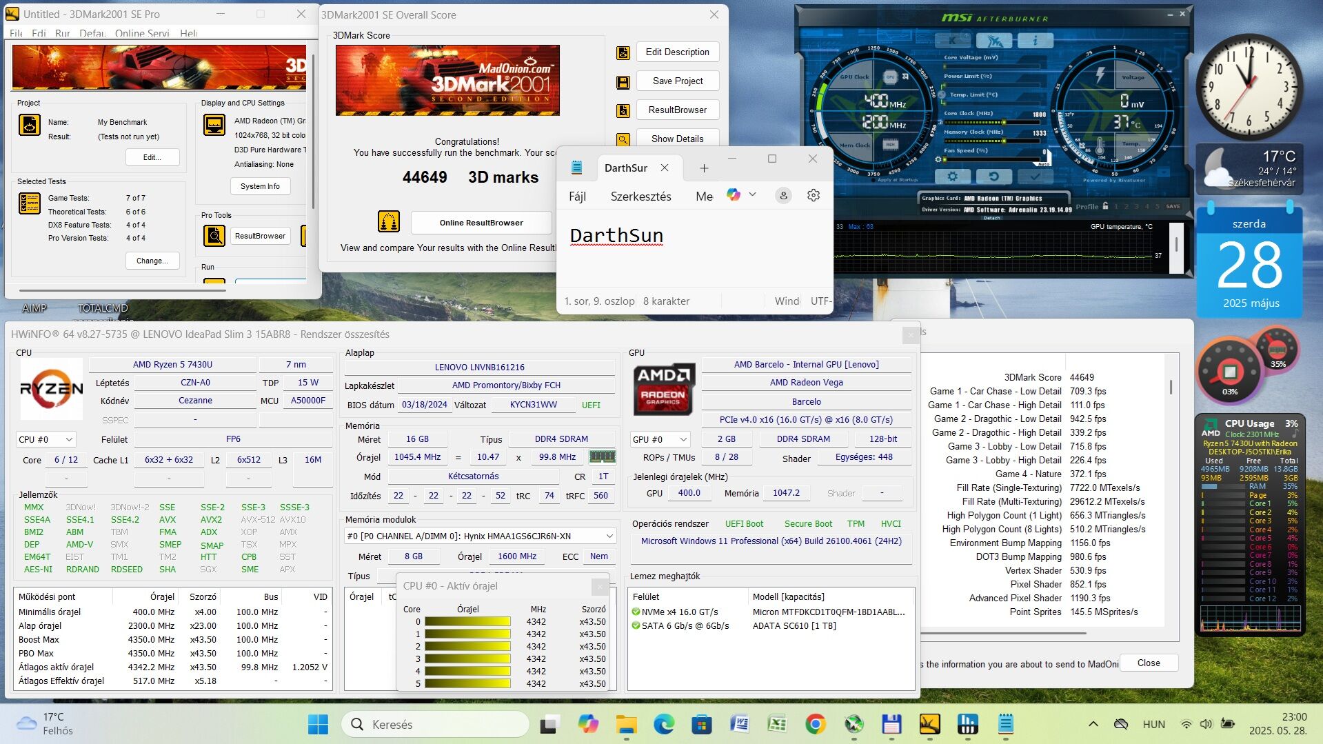The width and height of the screenshot is (1323, 744).
Task: Select profile slot 5 in Afterburner
Action: click(1156, 206)
